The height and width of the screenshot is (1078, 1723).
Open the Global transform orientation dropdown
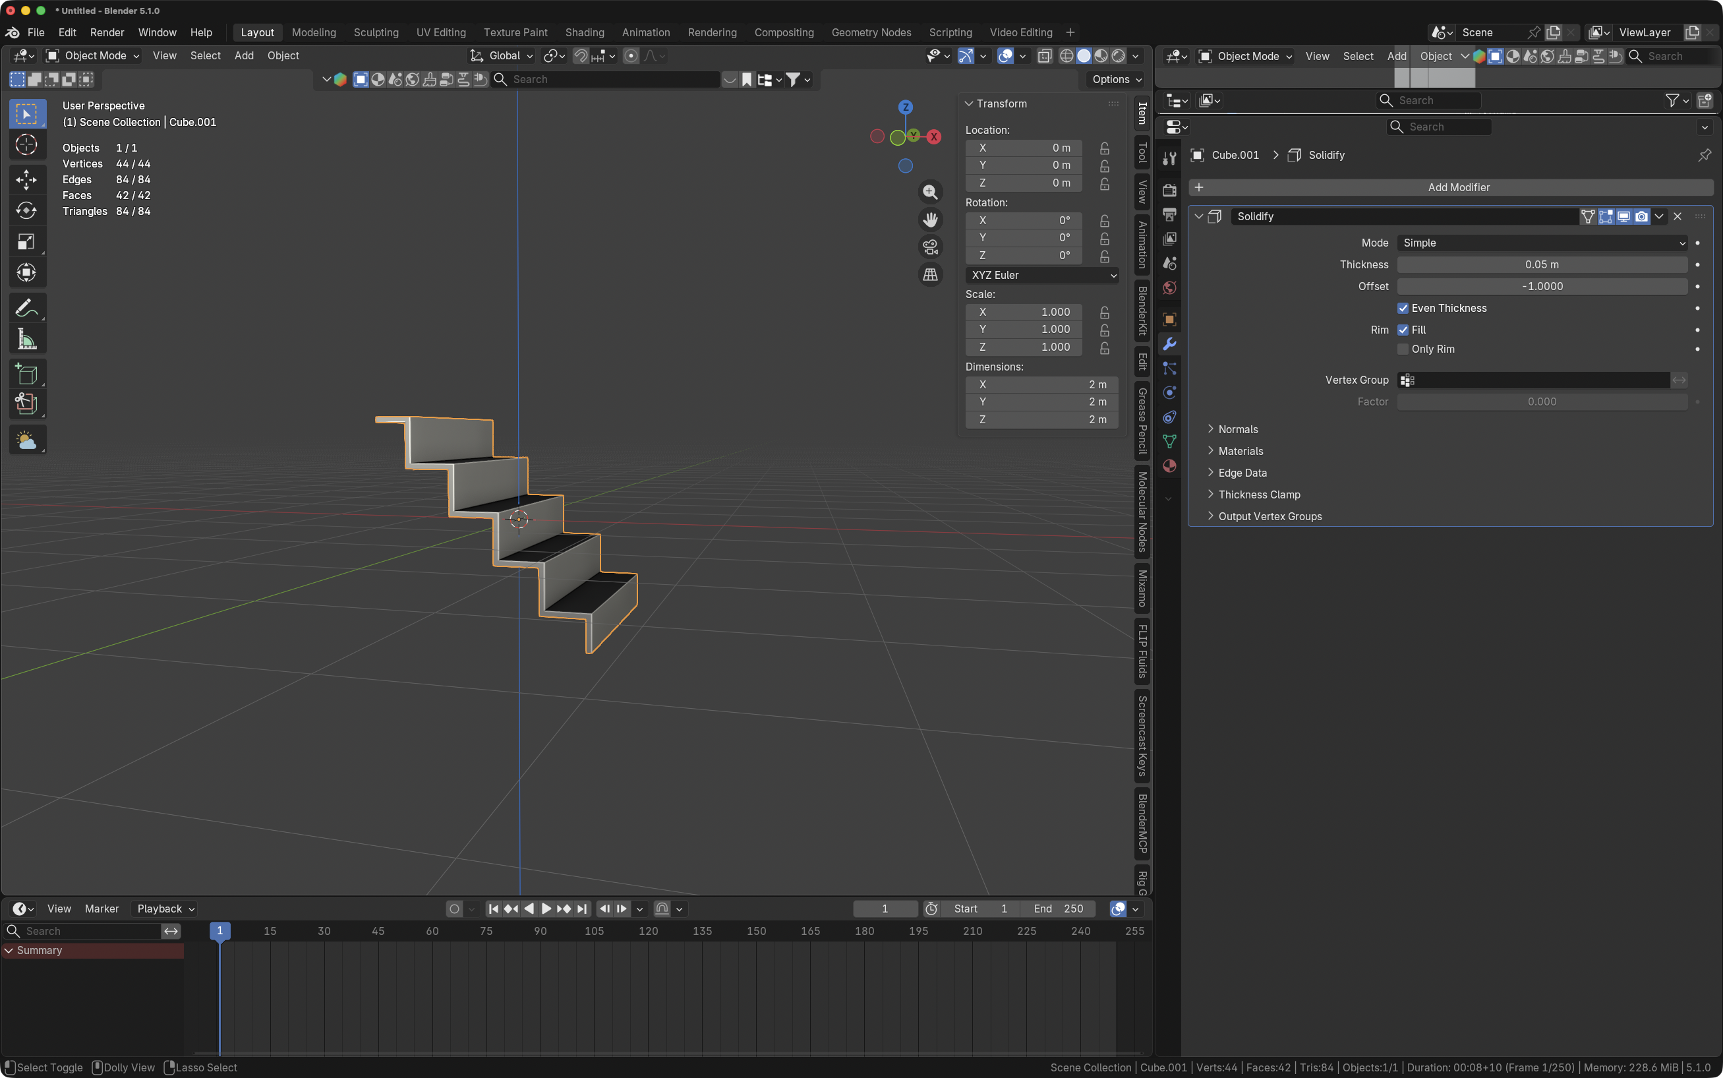coord(502,55)
